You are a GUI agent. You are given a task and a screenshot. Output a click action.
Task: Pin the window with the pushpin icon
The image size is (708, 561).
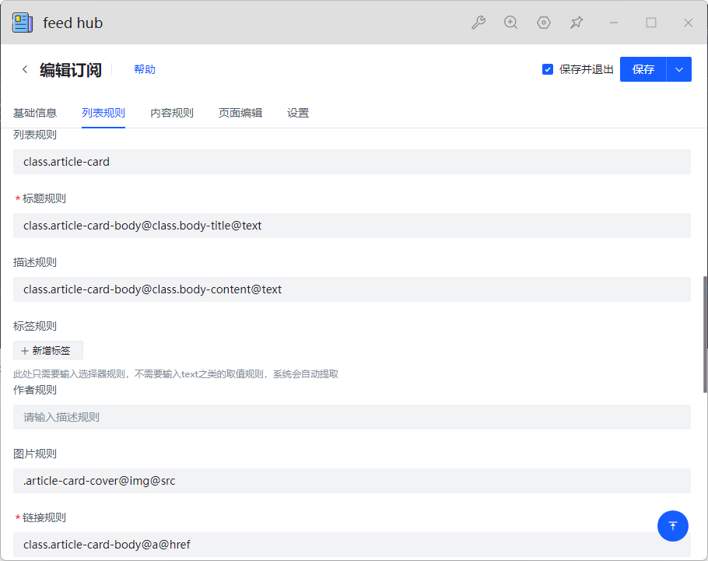(577, 23)
